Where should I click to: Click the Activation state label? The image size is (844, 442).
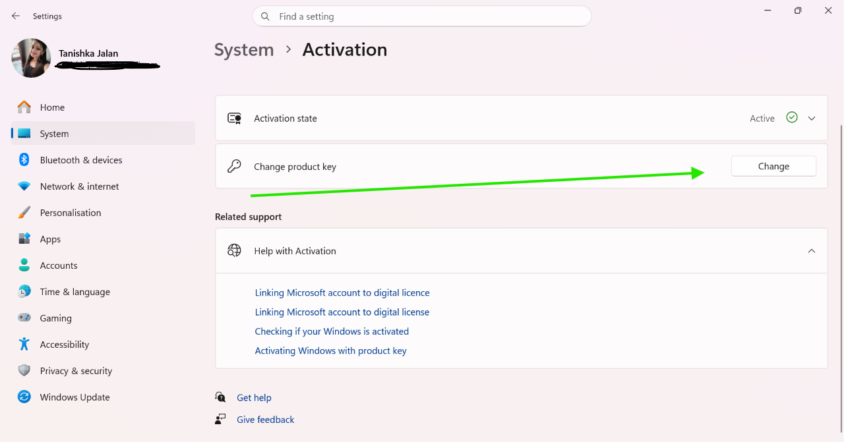click(x=286, y=119)
